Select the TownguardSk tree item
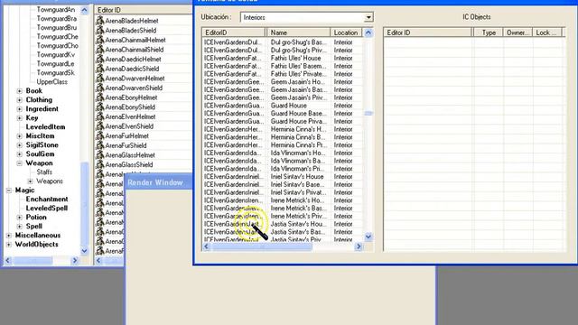 point(55,73)
